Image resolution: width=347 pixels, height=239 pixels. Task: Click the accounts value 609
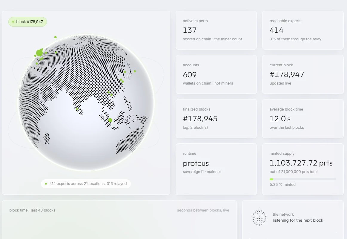click(x=190, y=75)
